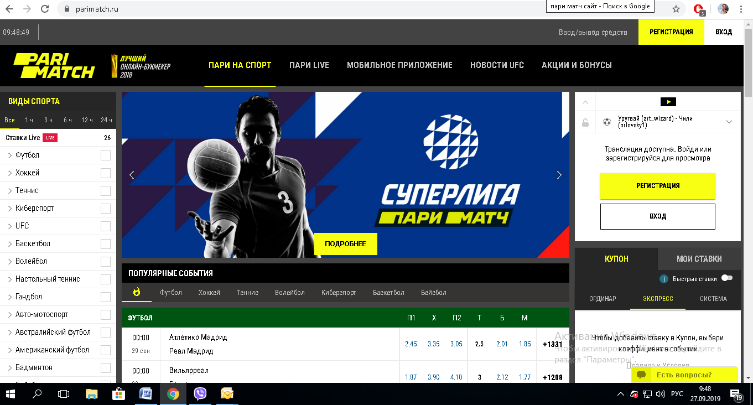Viewport: 753px width, 405px height.
Task: Show next banner with right arrow
Action: (x=559, y=175)
